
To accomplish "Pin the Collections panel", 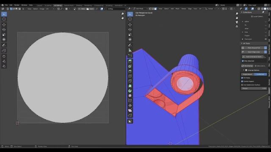I will coord(263,12).
